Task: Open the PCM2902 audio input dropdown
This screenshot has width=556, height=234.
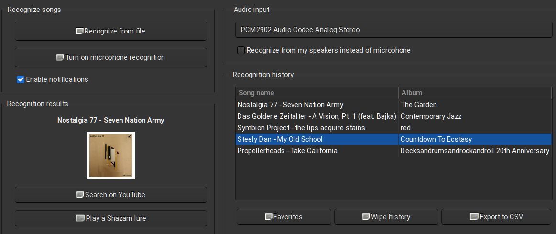Action: [393, 30]
